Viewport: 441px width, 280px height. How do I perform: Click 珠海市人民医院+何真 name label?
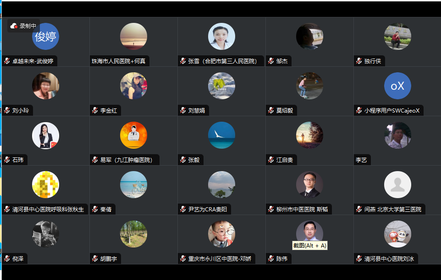coord(118,61)
